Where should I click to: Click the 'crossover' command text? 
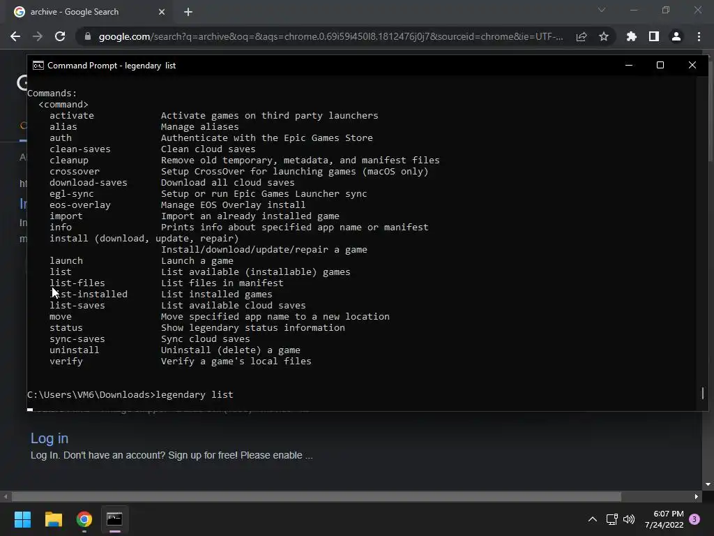click(x=74, y=172)
